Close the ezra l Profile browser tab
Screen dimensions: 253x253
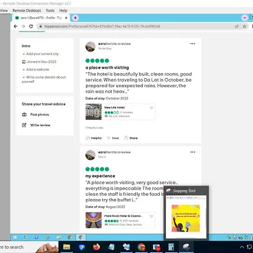(x=66, y=18)
